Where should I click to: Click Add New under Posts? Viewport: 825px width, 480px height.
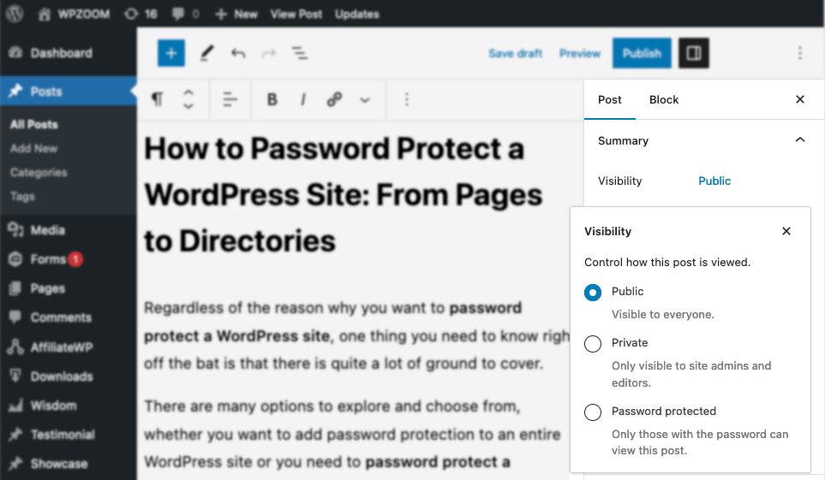(x=33, y=148)
